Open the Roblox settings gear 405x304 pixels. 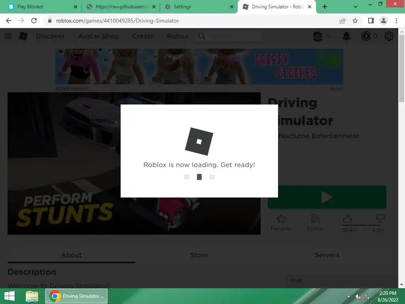(x=389, y=36)
